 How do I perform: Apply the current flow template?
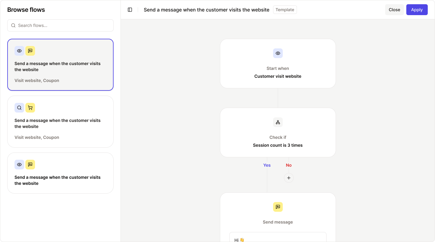tap(417, 9)
